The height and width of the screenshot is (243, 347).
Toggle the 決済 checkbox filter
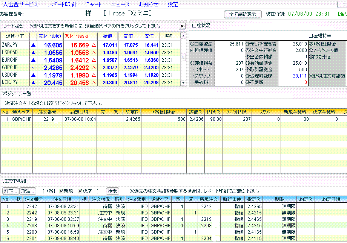point(80,191)
